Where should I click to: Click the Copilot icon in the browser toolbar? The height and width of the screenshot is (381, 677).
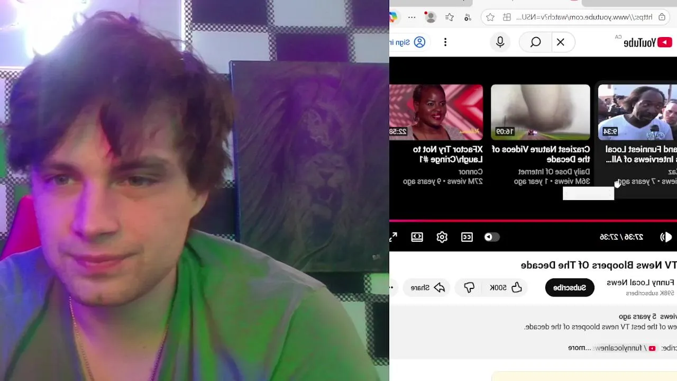(393, 17)
